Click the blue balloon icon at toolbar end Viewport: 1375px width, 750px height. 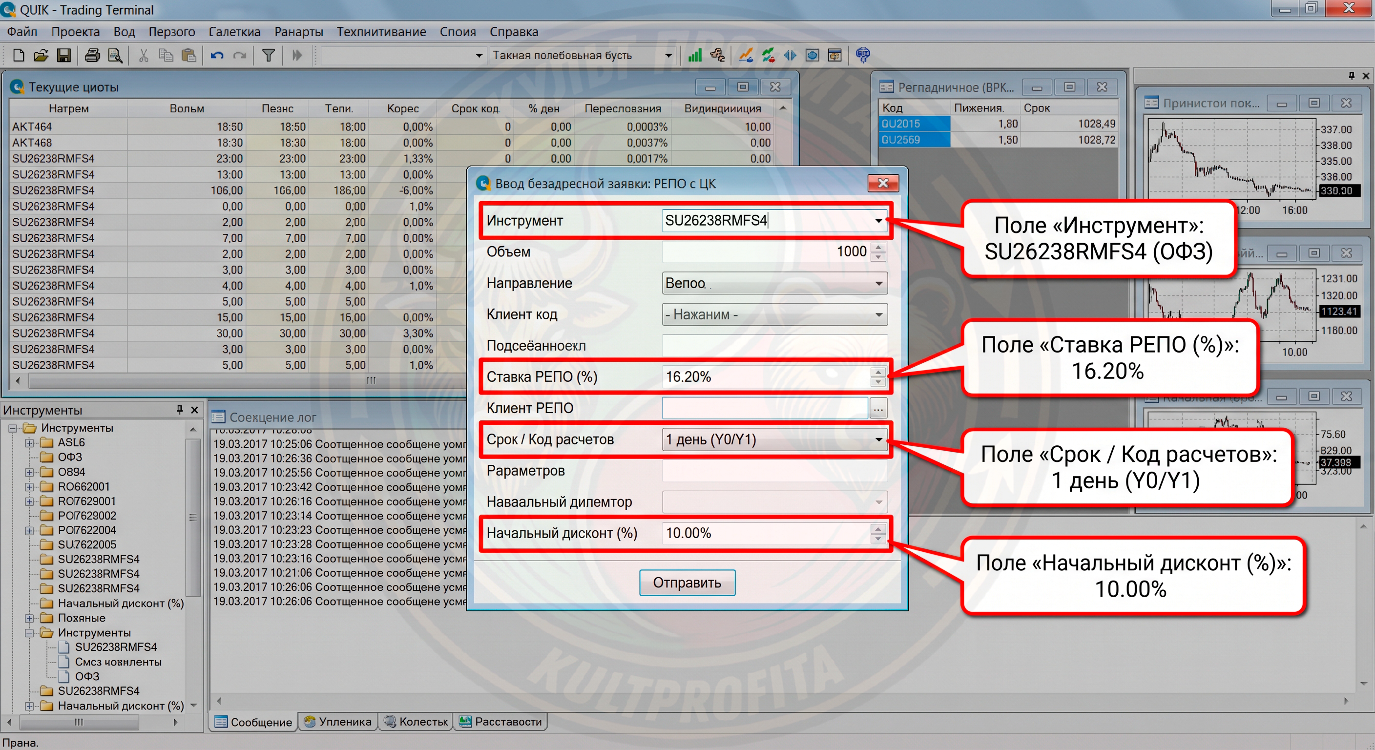click(x=863, y=55)
